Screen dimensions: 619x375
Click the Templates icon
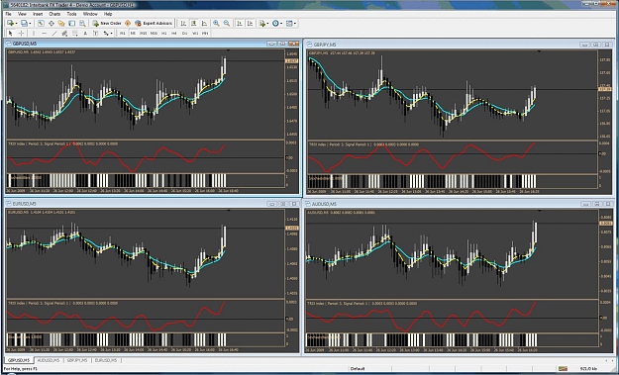coord(289,24)
